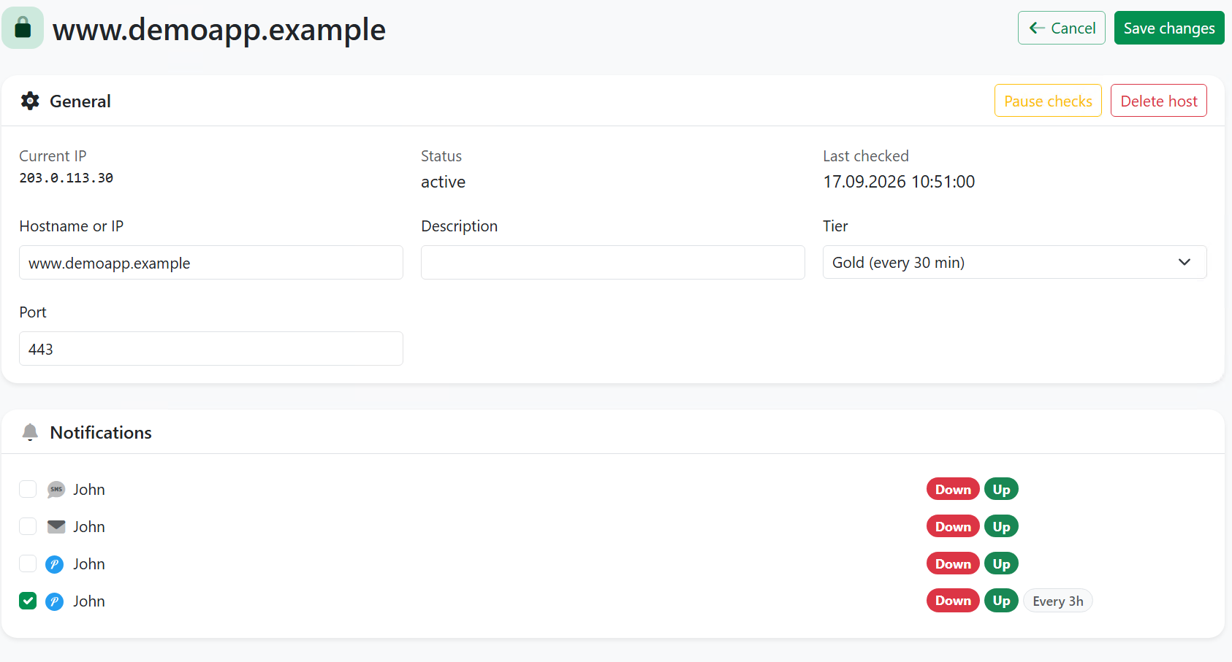The image size is (1232, 662).
Task: Uncheck the checked Pushover John checkbox
Action: click(28, 601)
